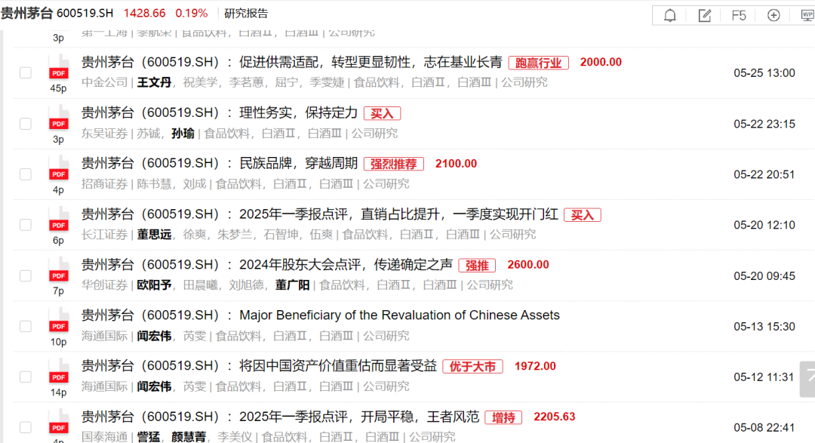Open PDF icon for 将因中国资产价值重估 report
This screenshot has width=815, height=443.
59,371
